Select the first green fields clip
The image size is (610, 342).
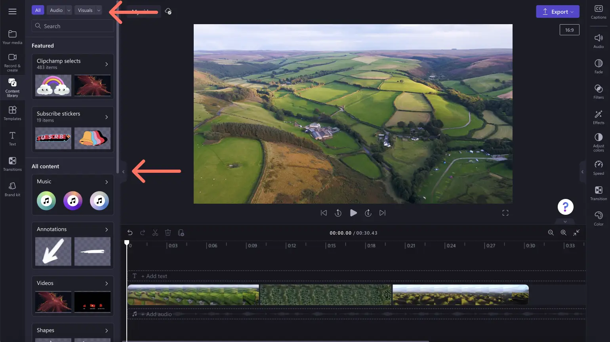(193, 294)
